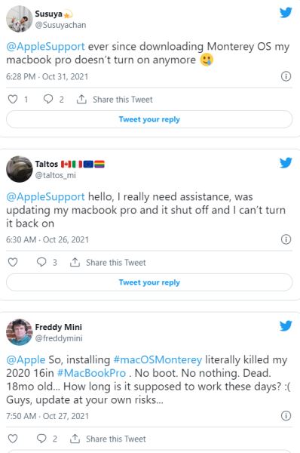300x453 pixels.
Task: Click Tweet your reply under Susuya's tweet
Action: 149,119
